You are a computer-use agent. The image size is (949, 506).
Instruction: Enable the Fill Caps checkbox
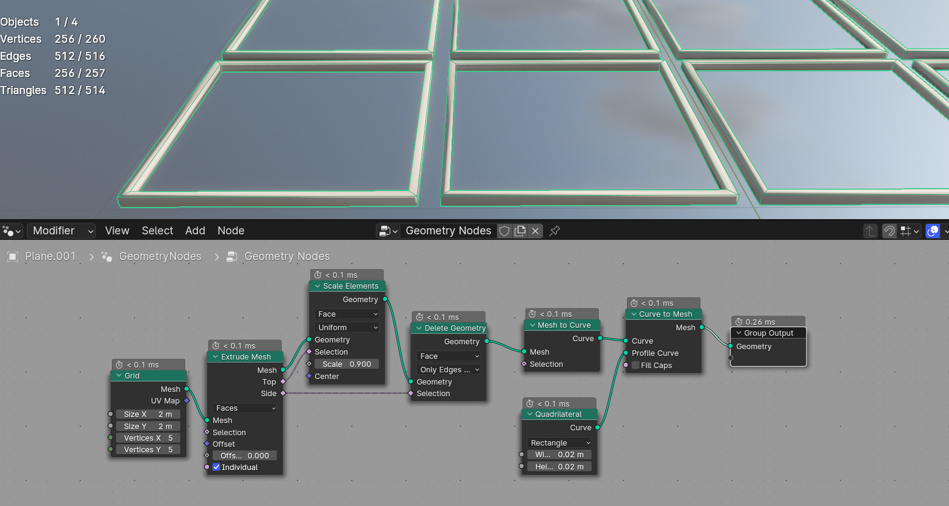tap(636, 366)
